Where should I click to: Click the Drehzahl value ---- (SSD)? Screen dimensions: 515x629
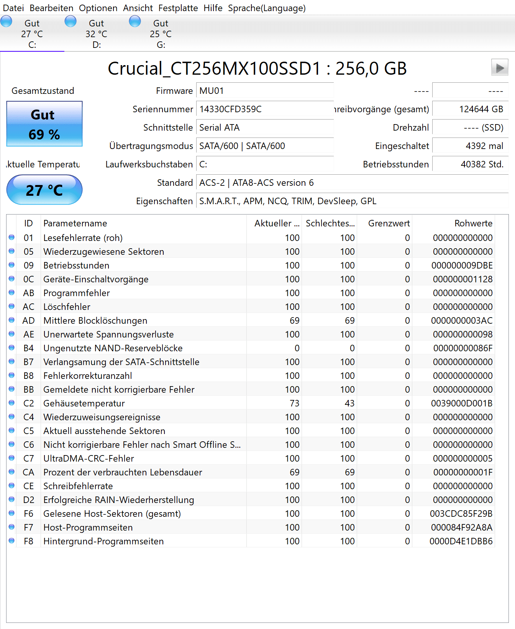(x=470, y=128)
